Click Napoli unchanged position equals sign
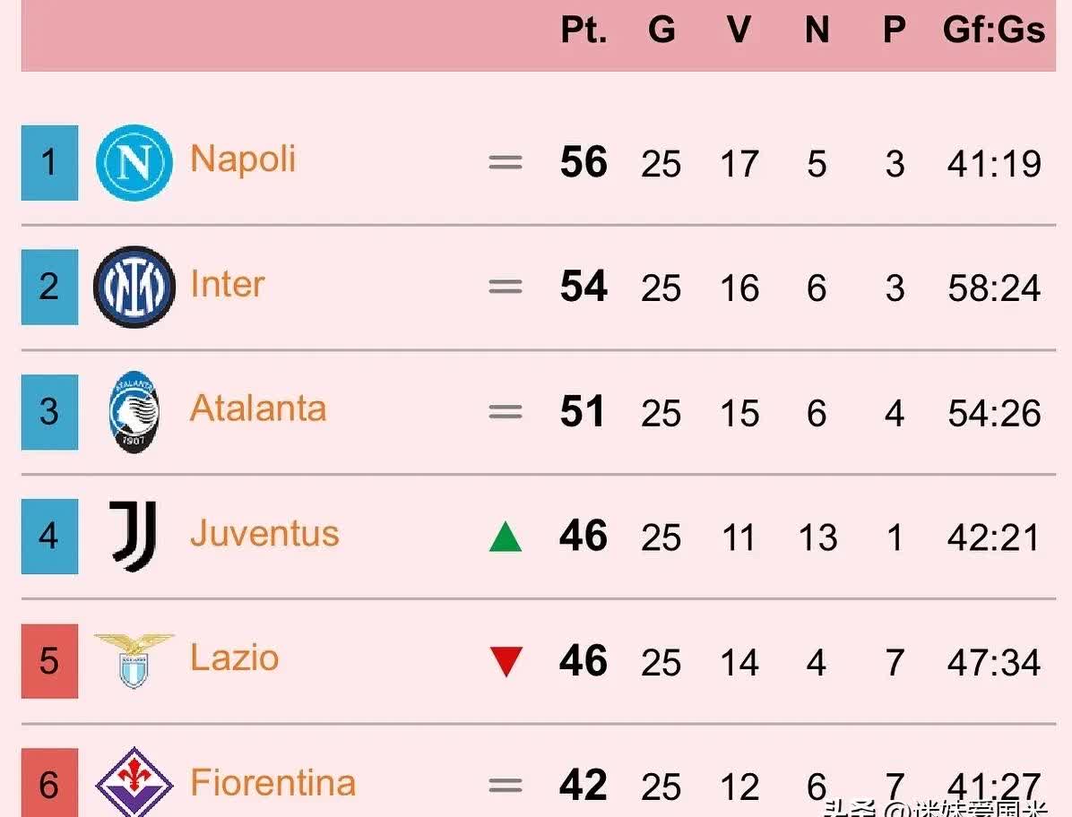The height and width of the screenshot is (817, 1072). (x=506, y=162)
